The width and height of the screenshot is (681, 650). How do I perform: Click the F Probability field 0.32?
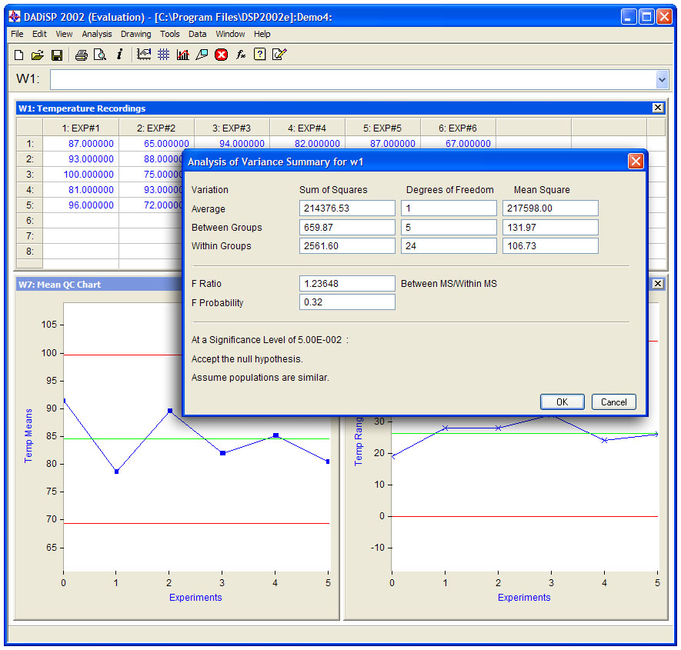pyautogui.click(x=347, y=302)
